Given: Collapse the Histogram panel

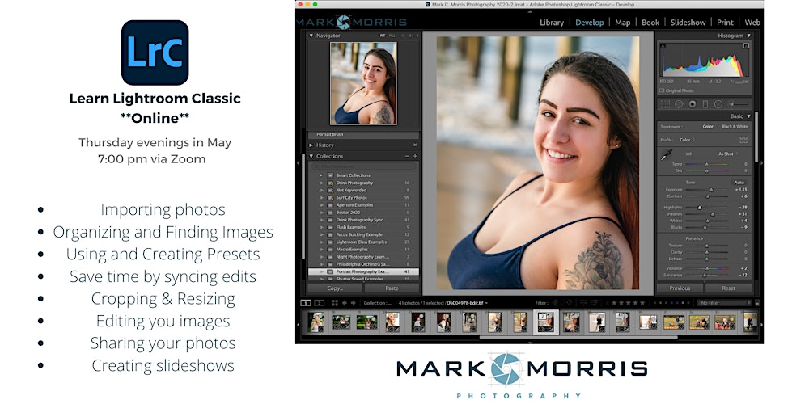Looking at the screenshot, I should click(748, 36).
